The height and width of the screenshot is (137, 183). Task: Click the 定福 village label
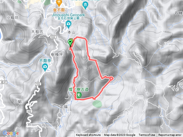pos(64,106)
